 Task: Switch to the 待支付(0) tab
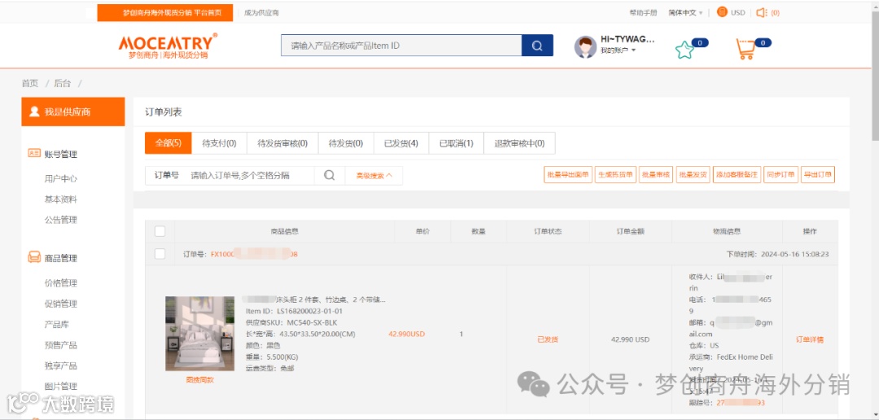[x=219, y=143]
